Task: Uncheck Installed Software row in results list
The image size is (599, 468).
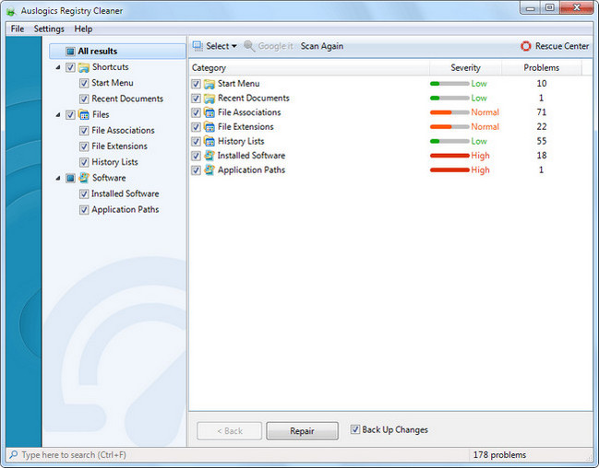Action: click(196, 156)
